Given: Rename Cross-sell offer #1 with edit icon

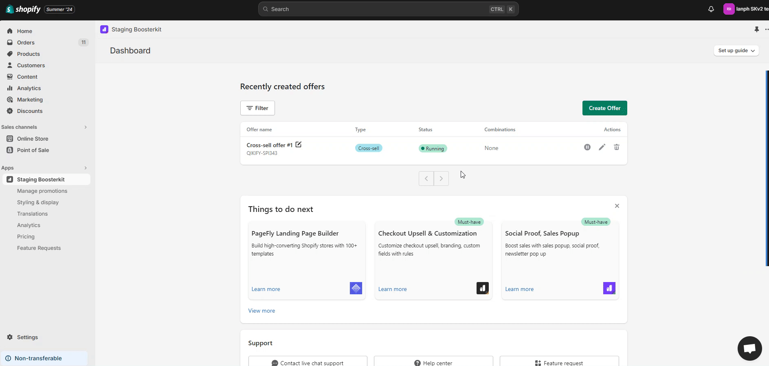Looking at the screenshot, I should (x=299, y=145).
